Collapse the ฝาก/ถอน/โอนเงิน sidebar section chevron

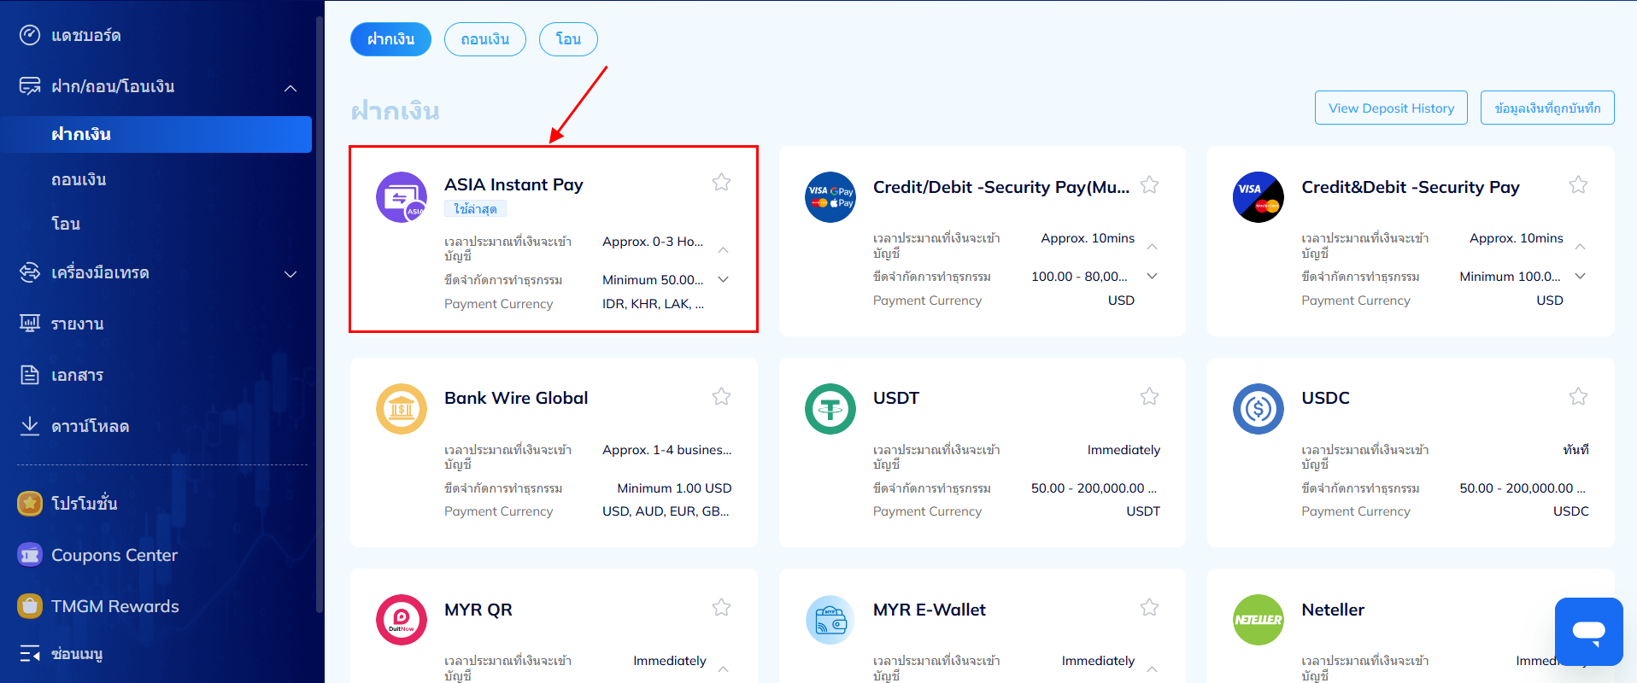pos(290,88)
